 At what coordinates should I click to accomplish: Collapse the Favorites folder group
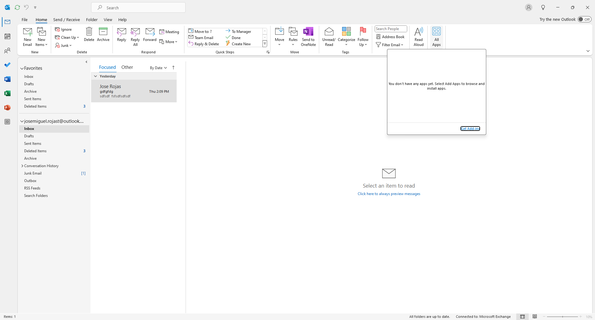pyautogui.click(x=22, y=68)
